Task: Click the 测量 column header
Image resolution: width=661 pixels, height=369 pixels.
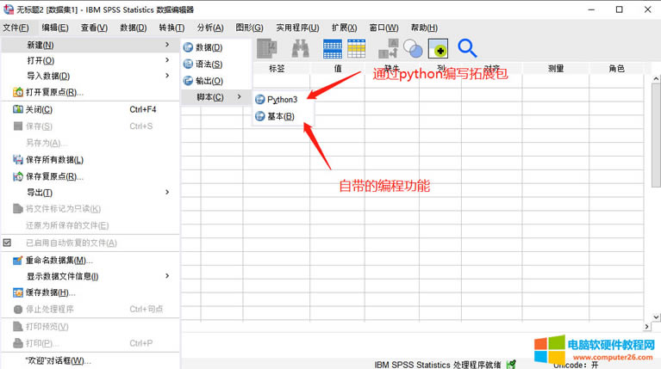Action: [x=556, y=68]
